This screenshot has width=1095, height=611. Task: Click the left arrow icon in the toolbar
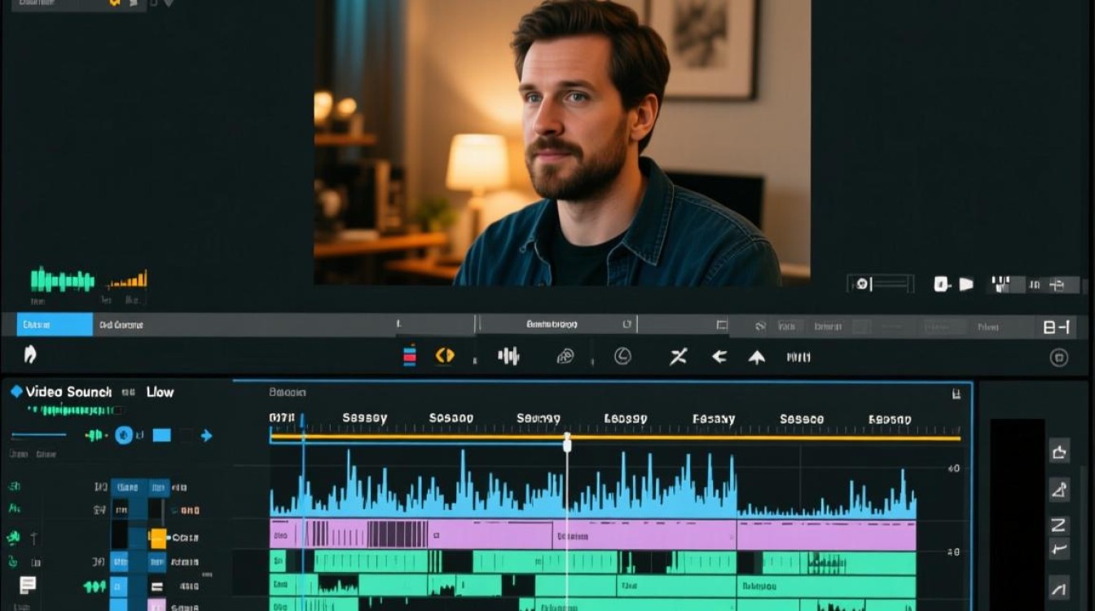click(x=719, y=356)
